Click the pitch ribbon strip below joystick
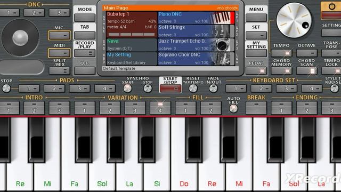Viewport: 341px width, 192px height. point(22,67)
